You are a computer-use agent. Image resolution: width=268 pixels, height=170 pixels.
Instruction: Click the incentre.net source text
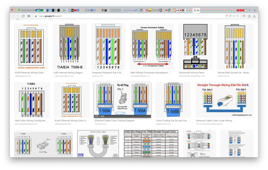pyautogui.click(x=100, y=124)
